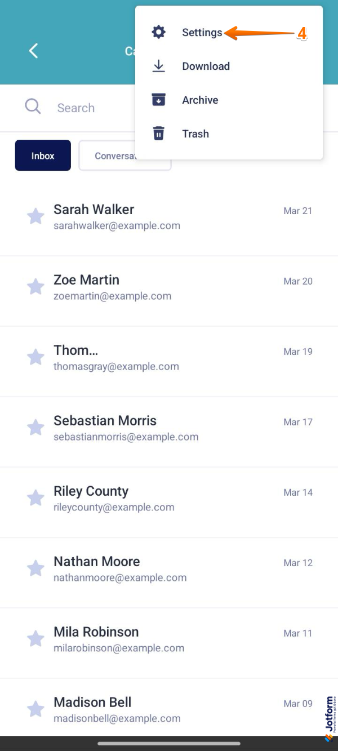The height and width of the screenshot is (751, 338).
Task: Select the Trash menu entry
Action: click(x=195, y=134)
